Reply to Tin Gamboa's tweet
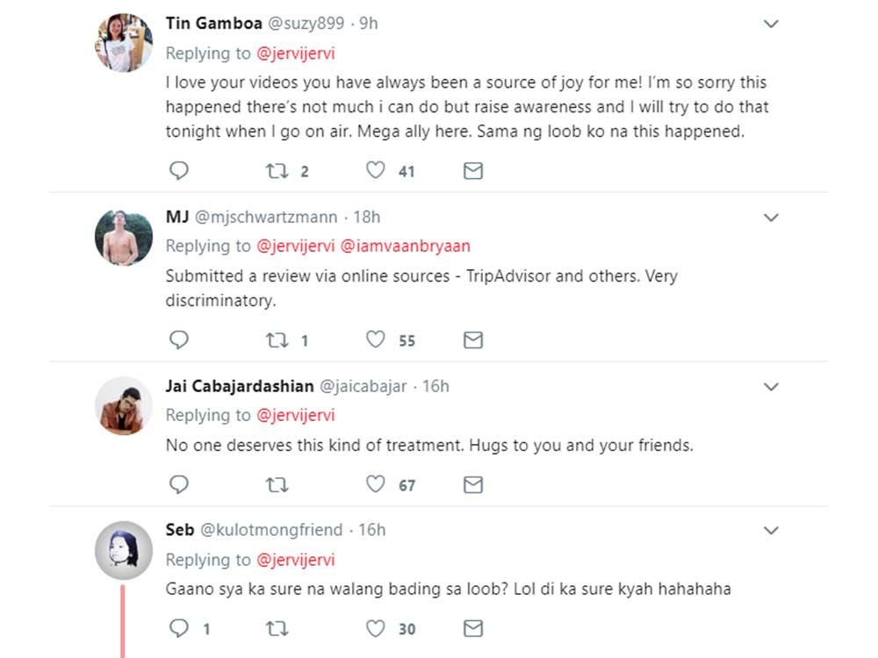This screenshot has width=878, height=658. 179,171
